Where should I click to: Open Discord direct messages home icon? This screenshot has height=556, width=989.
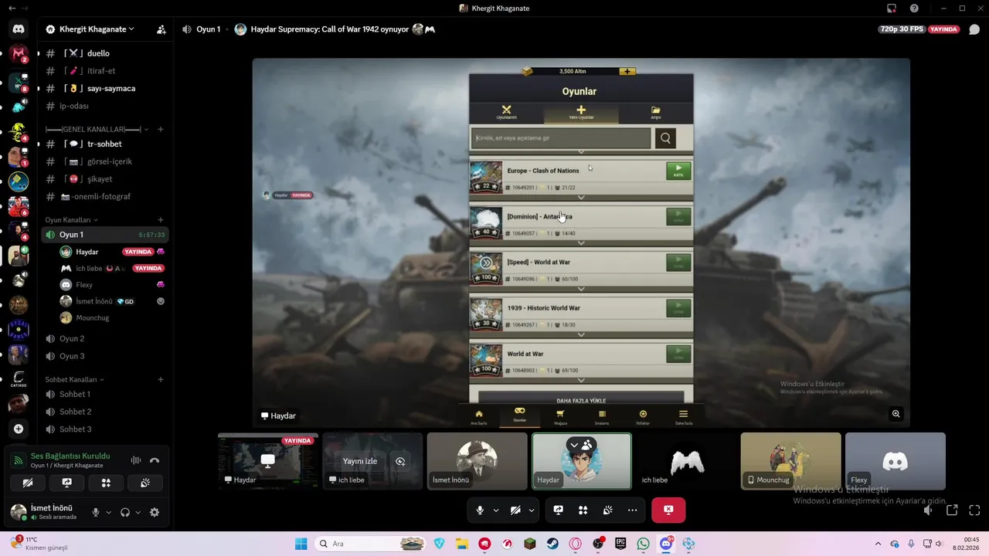point(19,29)
